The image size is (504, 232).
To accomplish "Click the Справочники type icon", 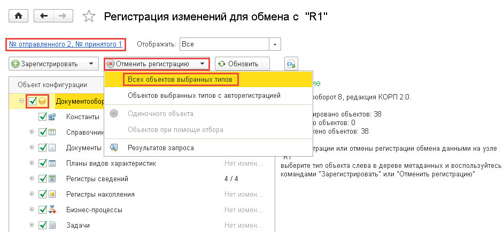I will point(52,133).
